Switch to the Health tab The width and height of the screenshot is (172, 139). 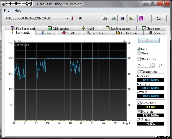pos(69,33)
